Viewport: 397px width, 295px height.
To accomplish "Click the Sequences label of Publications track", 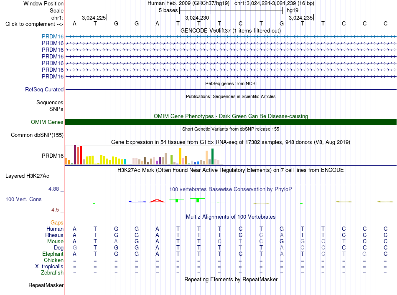I will pyautogui.click(x=50, y=102).
